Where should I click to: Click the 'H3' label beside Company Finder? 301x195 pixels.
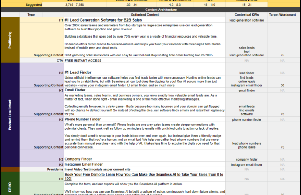pyautogui.click(x=61, y=159)
